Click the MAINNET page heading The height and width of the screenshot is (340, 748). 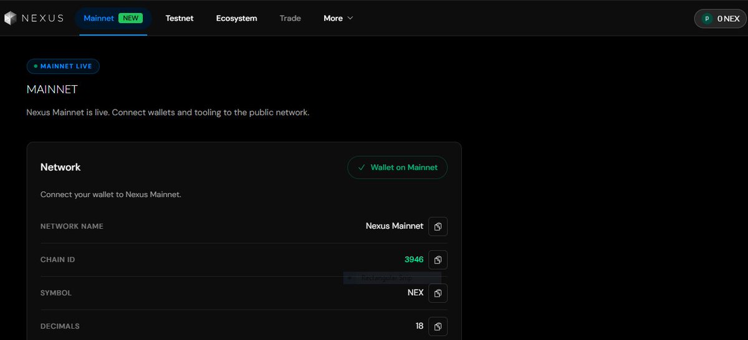point(52,90)
